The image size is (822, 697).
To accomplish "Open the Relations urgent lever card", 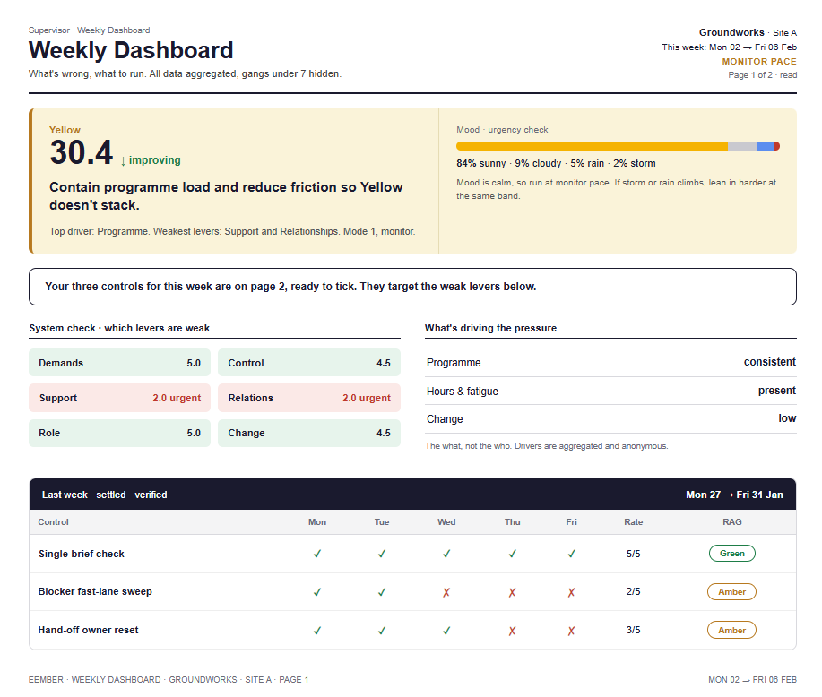I will point(309,398).
